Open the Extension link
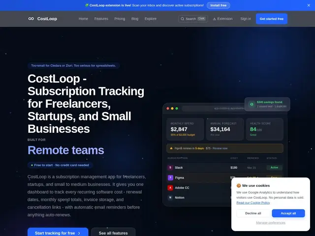Viewport: 315px width, 236px height. click(223, 19)
